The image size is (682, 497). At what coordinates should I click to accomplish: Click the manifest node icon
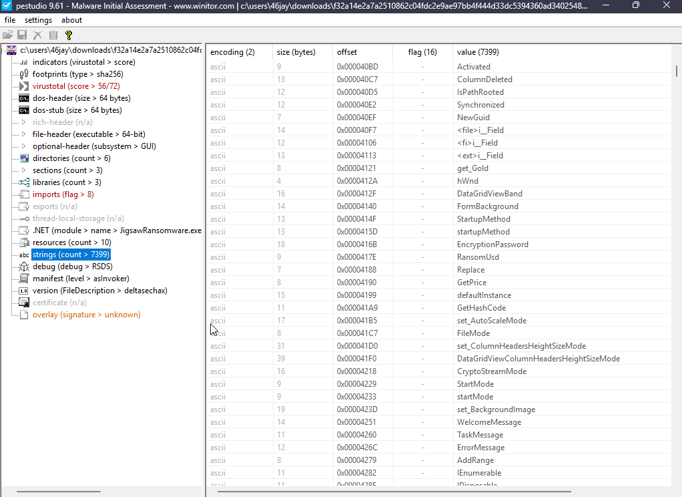coord(24,279)
